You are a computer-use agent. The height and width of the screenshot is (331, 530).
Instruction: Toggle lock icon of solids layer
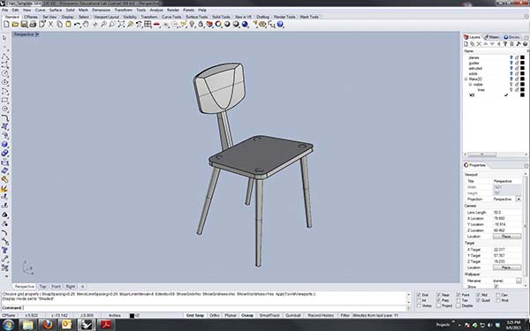tap(517, 73)
